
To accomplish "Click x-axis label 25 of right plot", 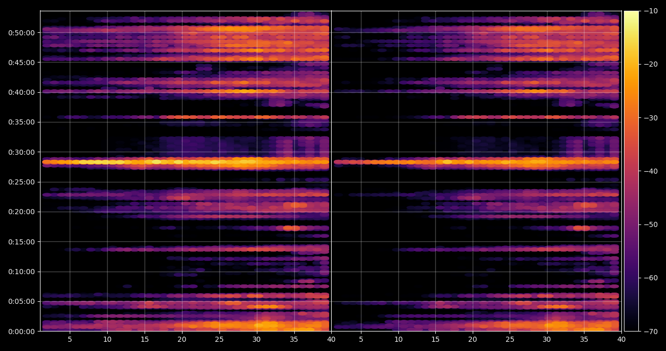I will 510,339.
